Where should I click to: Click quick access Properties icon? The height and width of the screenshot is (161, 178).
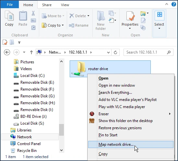tap(5, 42)
